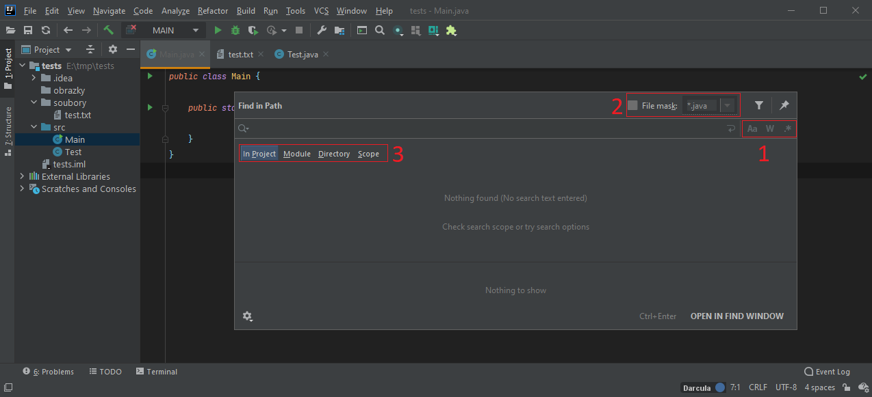Switch to the Directory search scope tab
This screenshot has height=397, width=872.
[333, 154]
